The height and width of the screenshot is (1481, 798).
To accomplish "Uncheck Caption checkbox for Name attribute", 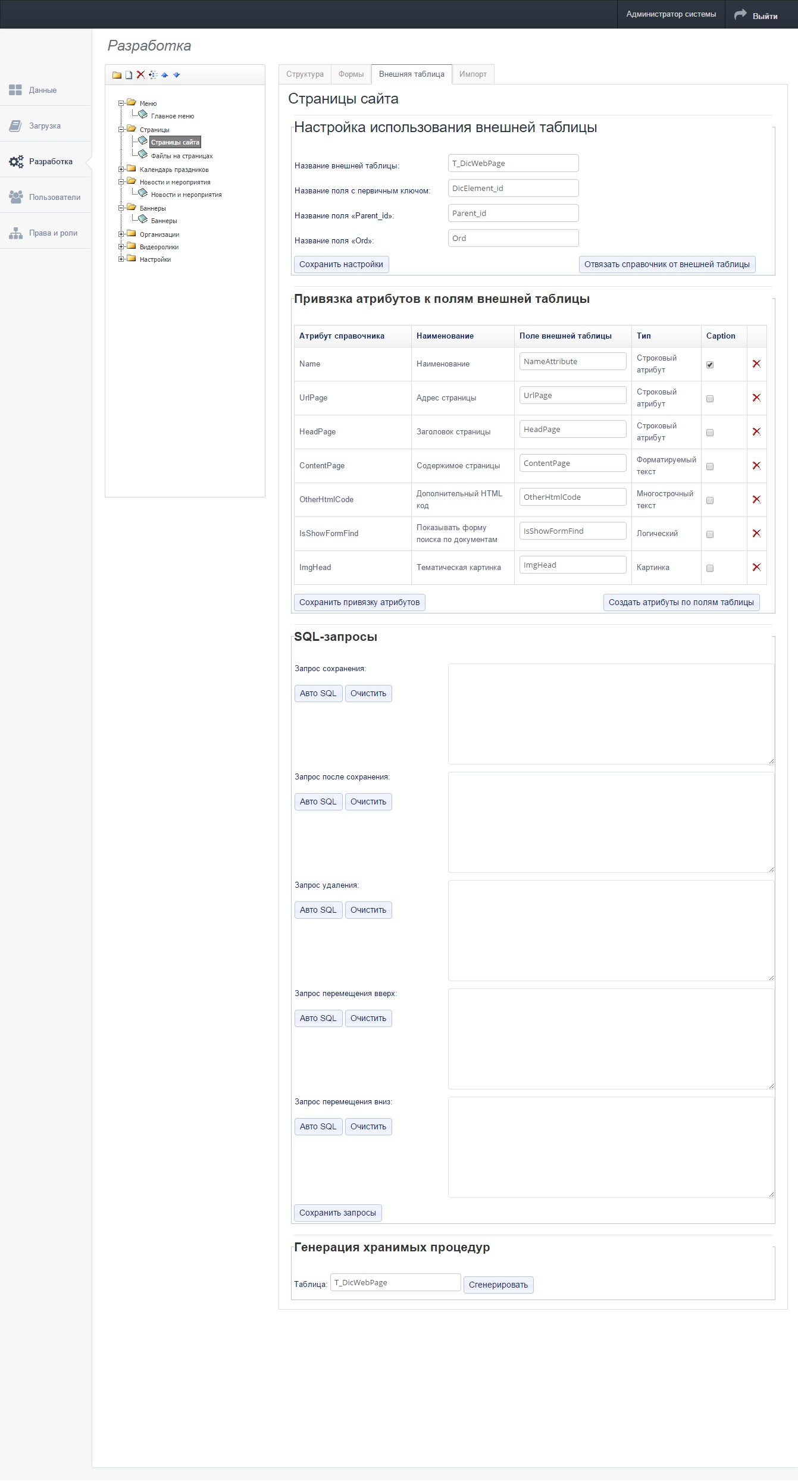I will click(x=710, y=365).
